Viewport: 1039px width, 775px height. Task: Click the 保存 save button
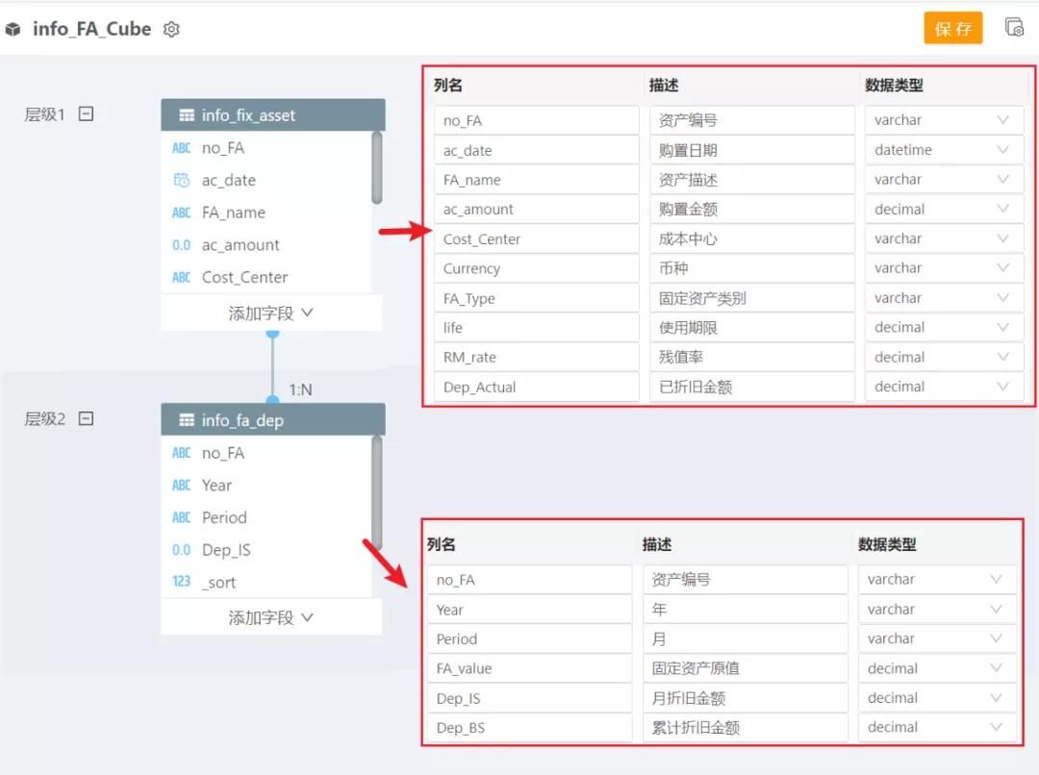click(952, 28)
